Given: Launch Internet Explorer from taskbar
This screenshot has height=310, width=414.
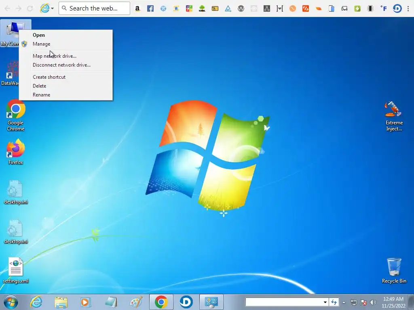Looking at the screenshot, I should point(36,302).
